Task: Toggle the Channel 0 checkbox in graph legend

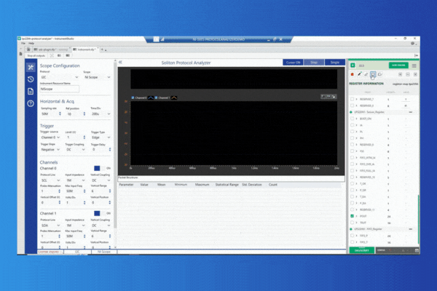Action: coord(133,97)
